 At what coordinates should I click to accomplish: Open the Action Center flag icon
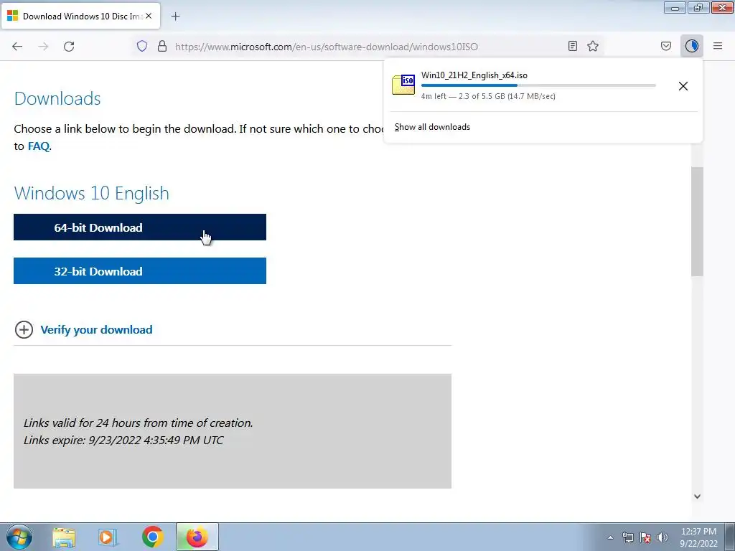(x=645, y=537)
